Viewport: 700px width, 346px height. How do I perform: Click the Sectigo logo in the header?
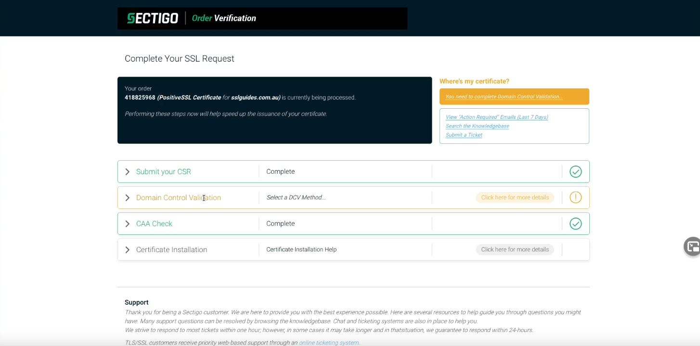click(x=152, y=18)
